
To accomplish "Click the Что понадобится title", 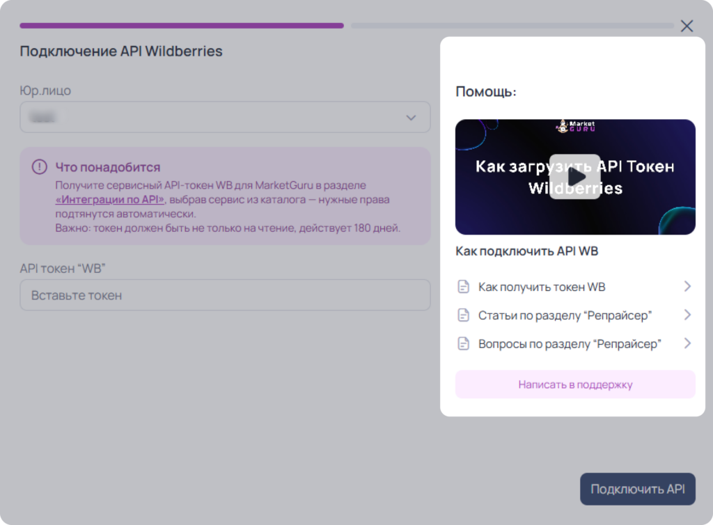I will (108, 167).
